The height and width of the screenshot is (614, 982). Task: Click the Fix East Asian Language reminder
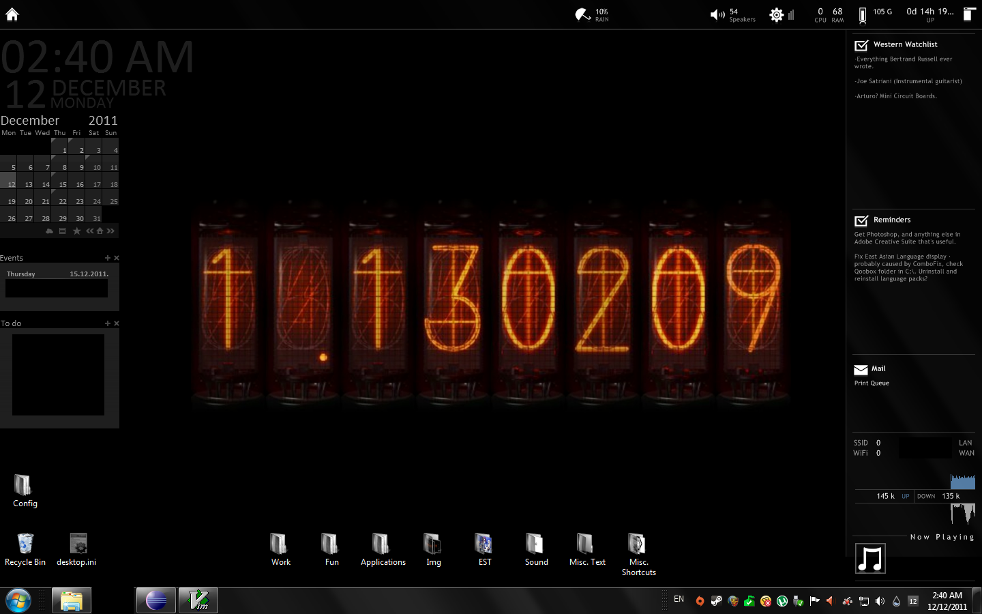(908, 267)
